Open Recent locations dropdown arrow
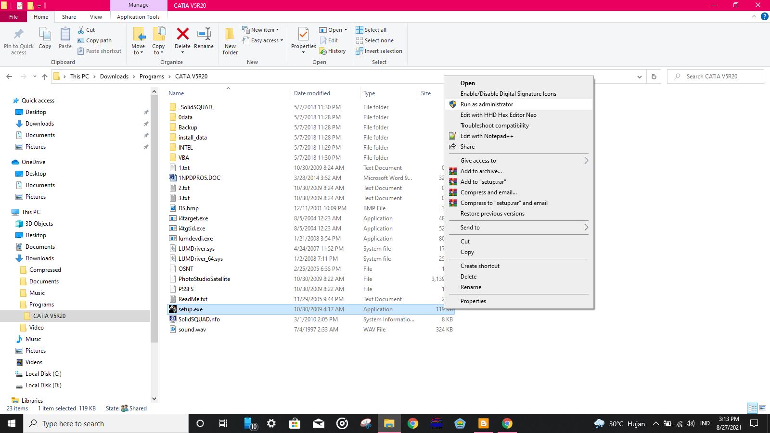The image size is (770, 433). (35, 76)
